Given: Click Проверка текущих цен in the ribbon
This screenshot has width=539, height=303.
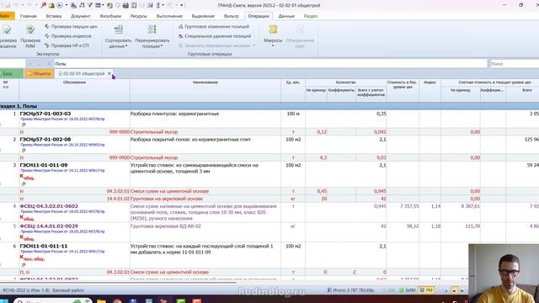Looking at the screenshot, I should tap(71, 26).
